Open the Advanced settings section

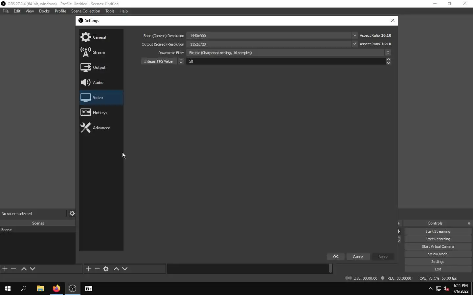(x=101, y=128)
